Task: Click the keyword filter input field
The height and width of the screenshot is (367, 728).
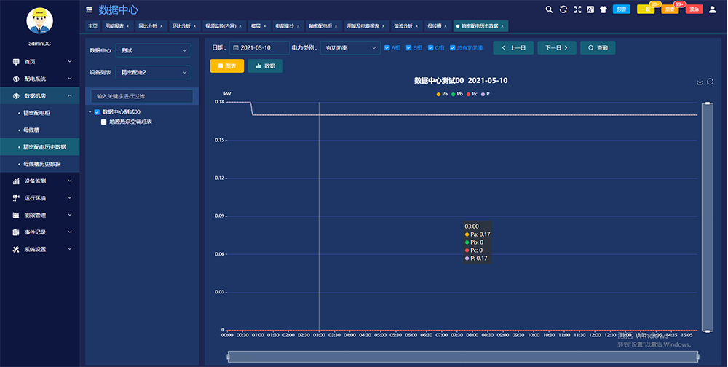Action: [x=142, y=96]
